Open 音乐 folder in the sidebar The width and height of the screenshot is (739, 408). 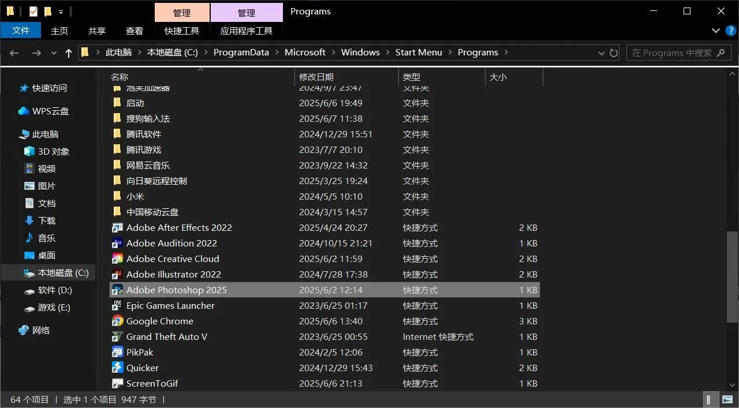click(x=40, y=238)
